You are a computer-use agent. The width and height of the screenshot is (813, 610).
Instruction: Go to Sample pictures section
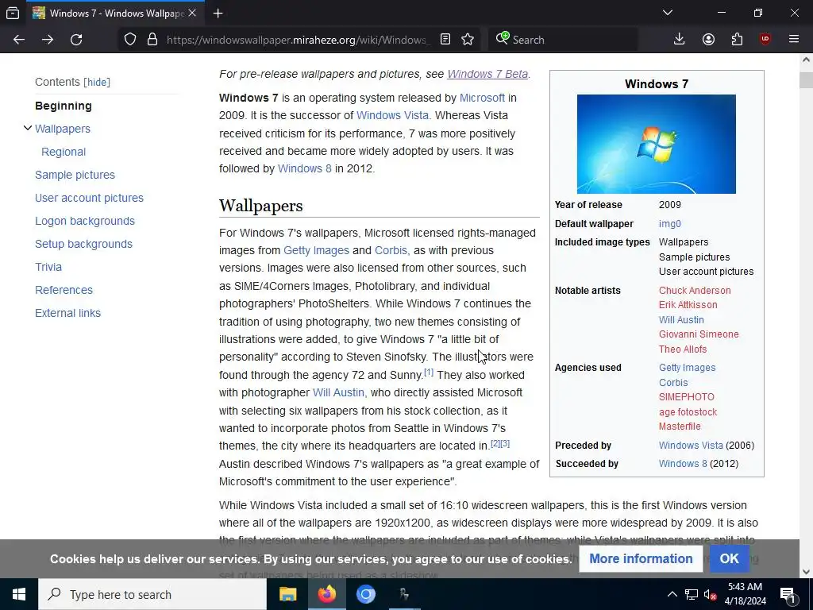75,175
